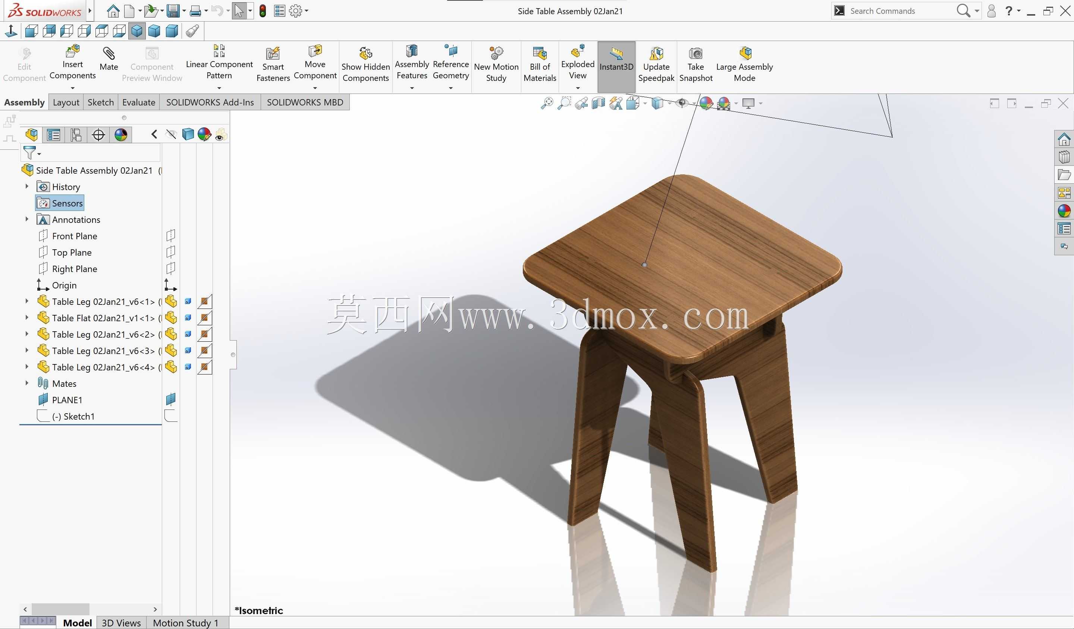The image size is (1074, 629).
Task: Click the Save icon in the top toolbar
Action: click(x=173, y=11)
